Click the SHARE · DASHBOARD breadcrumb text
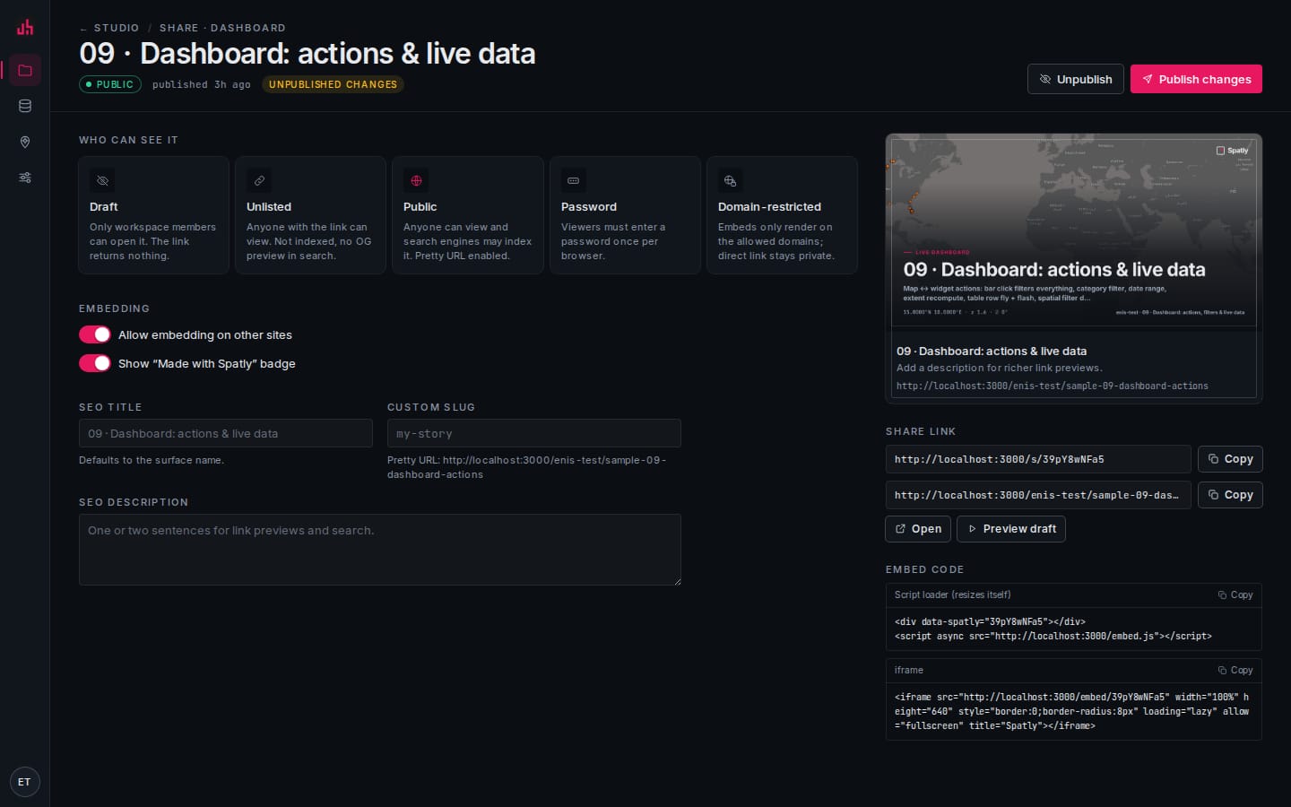 (222, 28)
